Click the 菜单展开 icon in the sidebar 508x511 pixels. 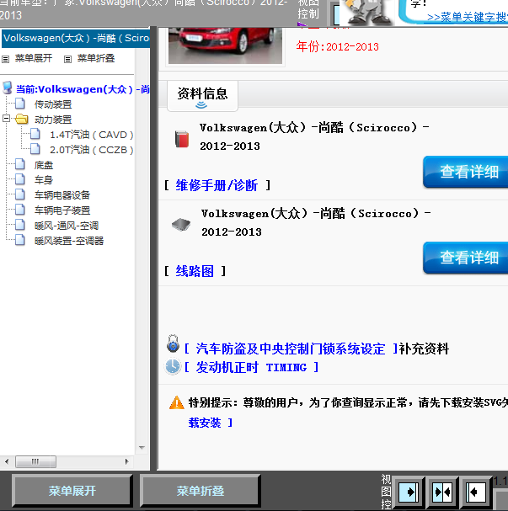pos(6,59)
